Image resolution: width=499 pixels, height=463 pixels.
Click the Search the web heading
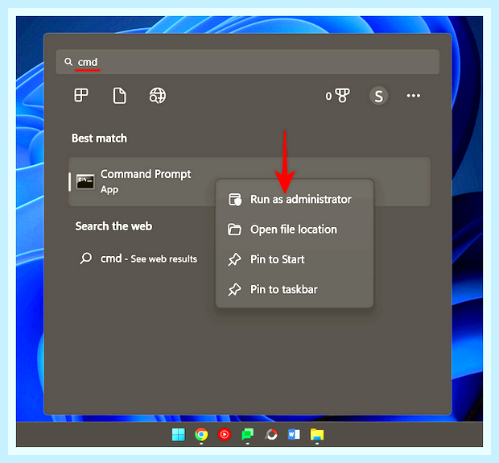click(x=113, y=226)
